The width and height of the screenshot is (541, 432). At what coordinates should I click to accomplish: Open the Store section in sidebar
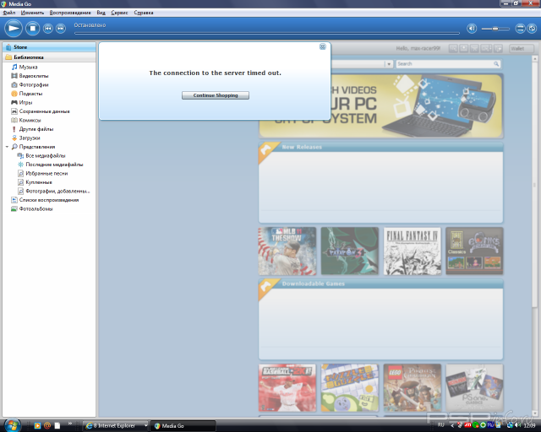tap(20, 47)
